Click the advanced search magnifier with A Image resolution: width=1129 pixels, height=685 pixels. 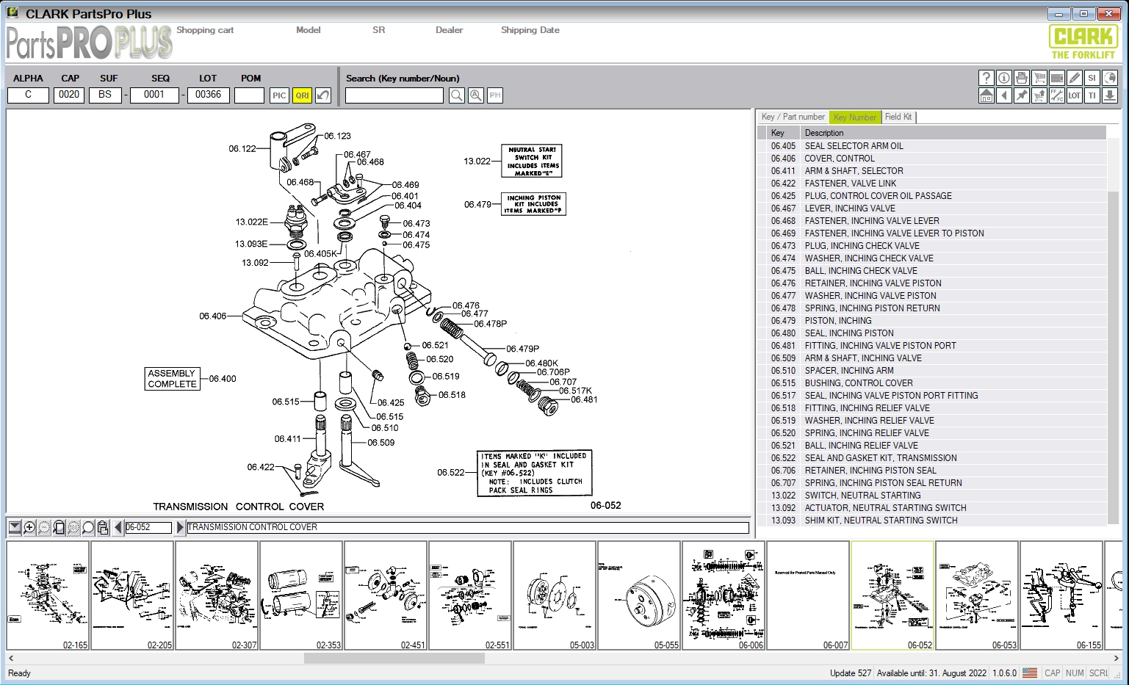[476, 95]
